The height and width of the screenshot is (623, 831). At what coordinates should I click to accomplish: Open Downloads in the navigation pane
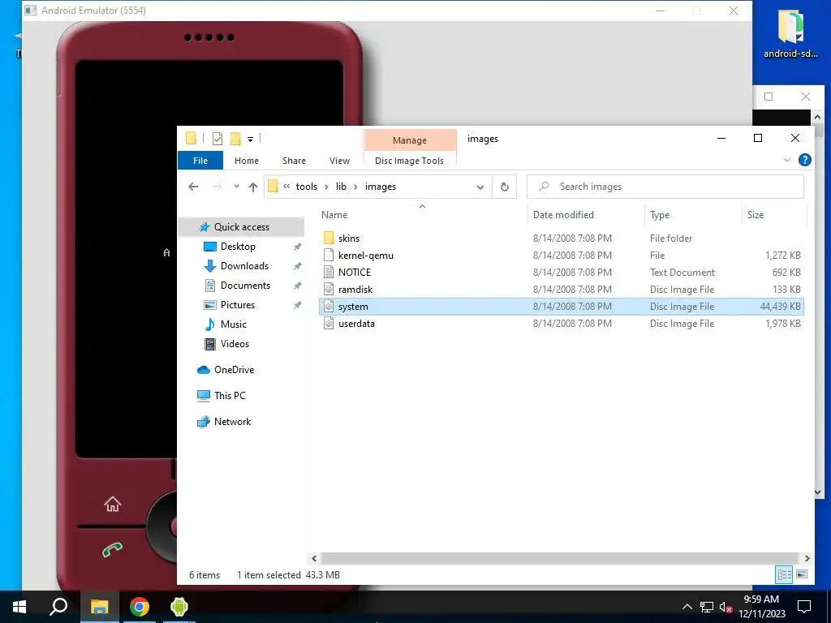coord(244,266)
